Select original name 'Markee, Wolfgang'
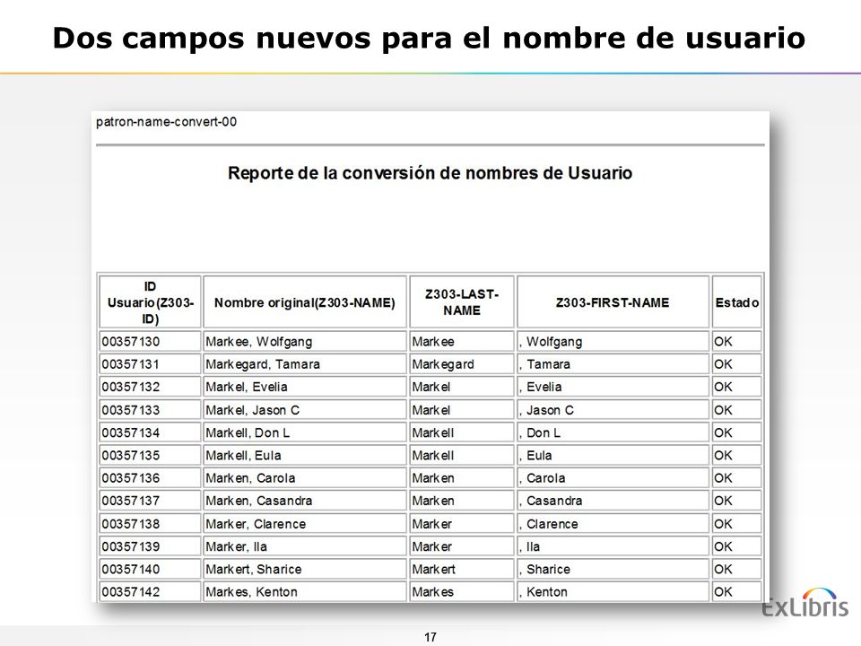 305,341
